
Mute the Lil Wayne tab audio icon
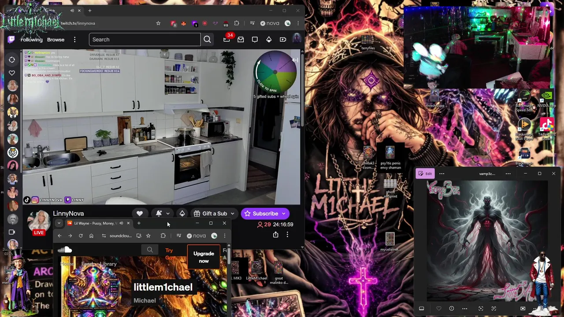pos(121,223)
